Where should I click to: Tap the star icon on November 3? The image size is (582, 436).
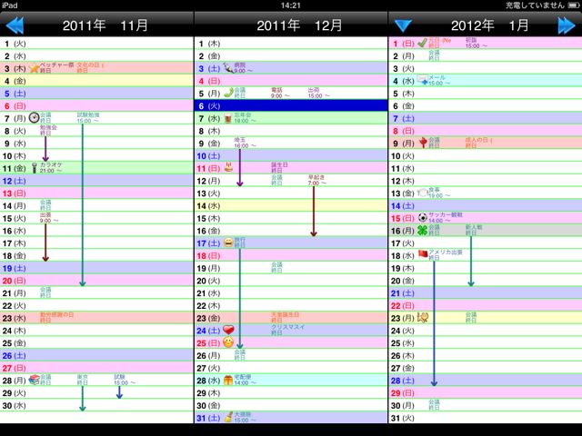pyautogui.click(x=35, y=68)
